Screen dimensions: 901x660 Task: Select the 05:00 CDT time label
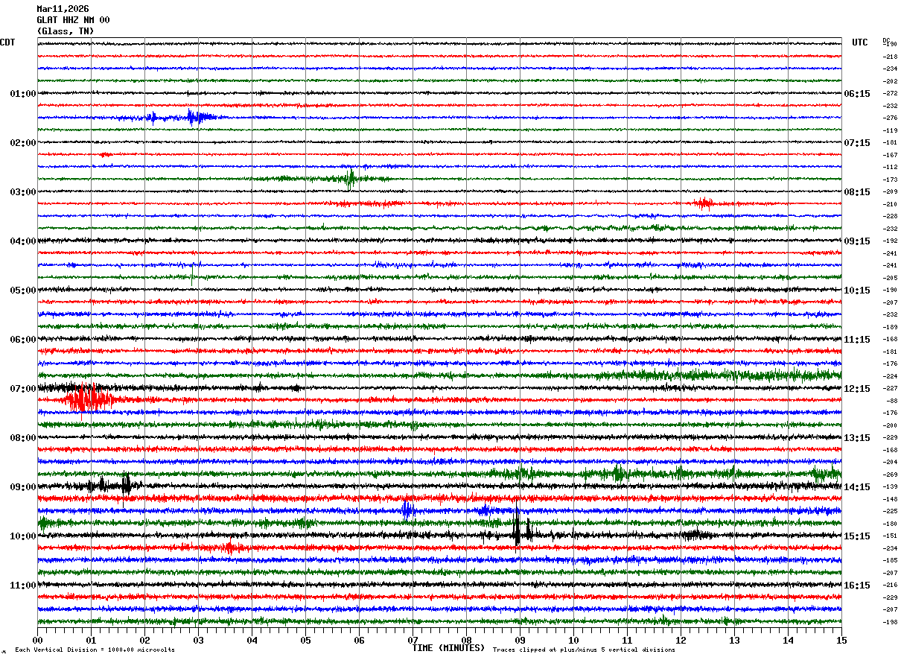23,291
